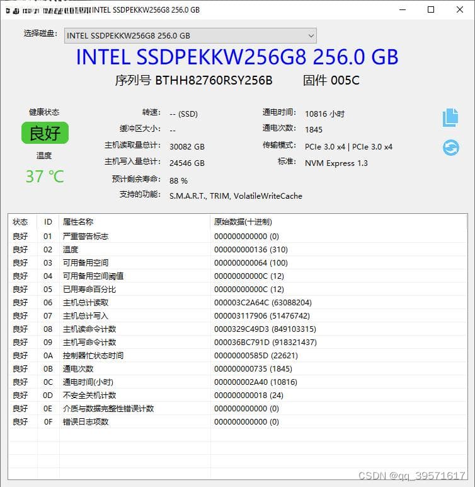Click the copy info icon

coord(450,118)
